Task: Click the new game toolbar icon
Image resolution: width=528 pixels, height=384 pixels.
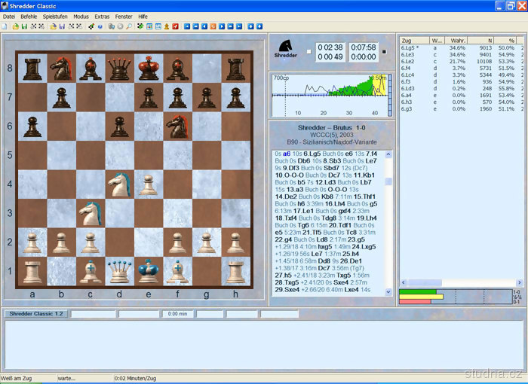Action: pos(5,26)
